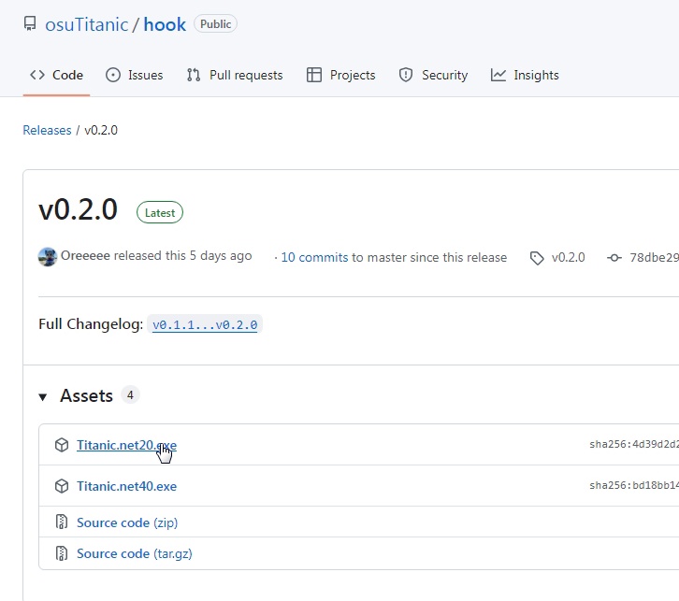Open the Issues tab
This screenshot has height=601, width=679.
pos(135,75)
